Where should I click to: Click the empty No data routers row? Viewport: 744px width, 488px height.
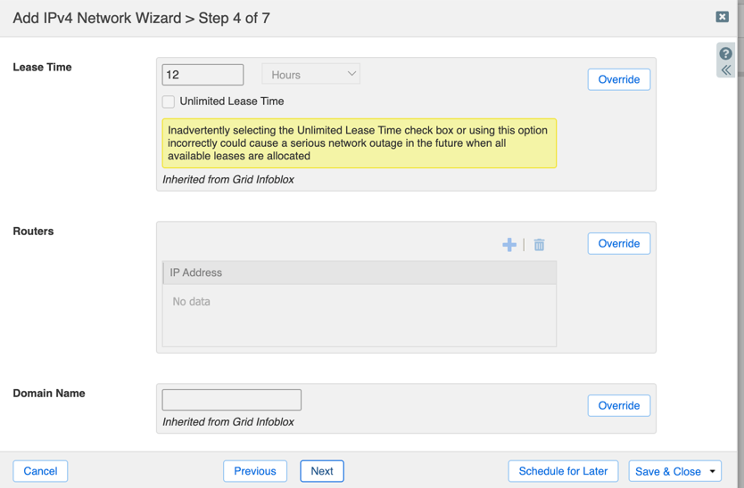coord(360,302)
